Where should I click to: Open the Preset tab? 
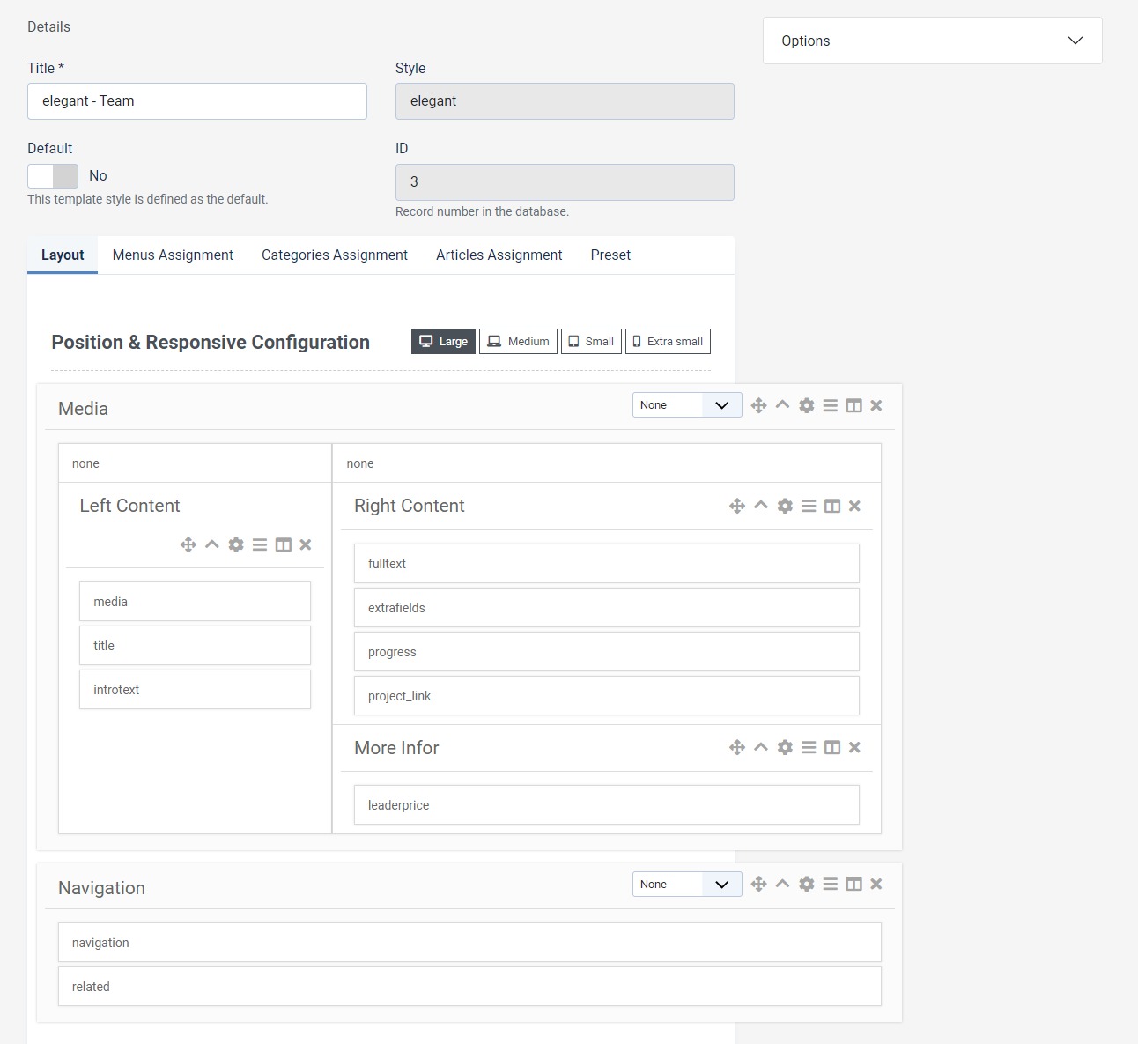610,255
